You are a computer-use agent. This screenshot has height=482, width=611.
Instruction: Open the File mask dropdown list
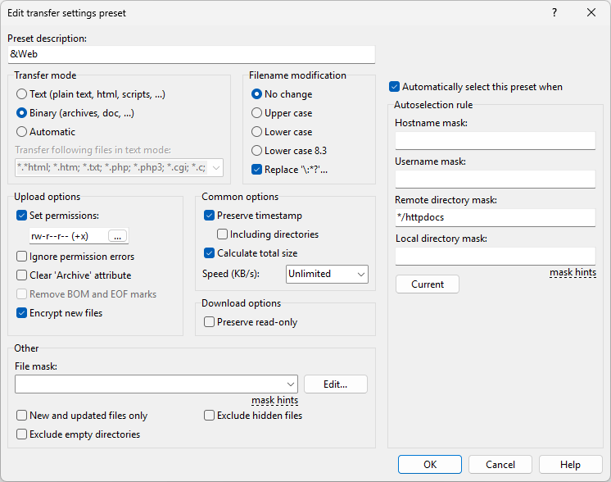click(x=291, y=384)
